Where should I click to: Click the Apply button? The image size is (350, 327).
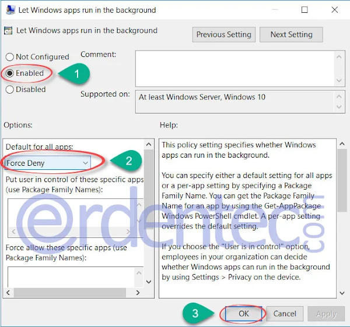click(326, 314)
